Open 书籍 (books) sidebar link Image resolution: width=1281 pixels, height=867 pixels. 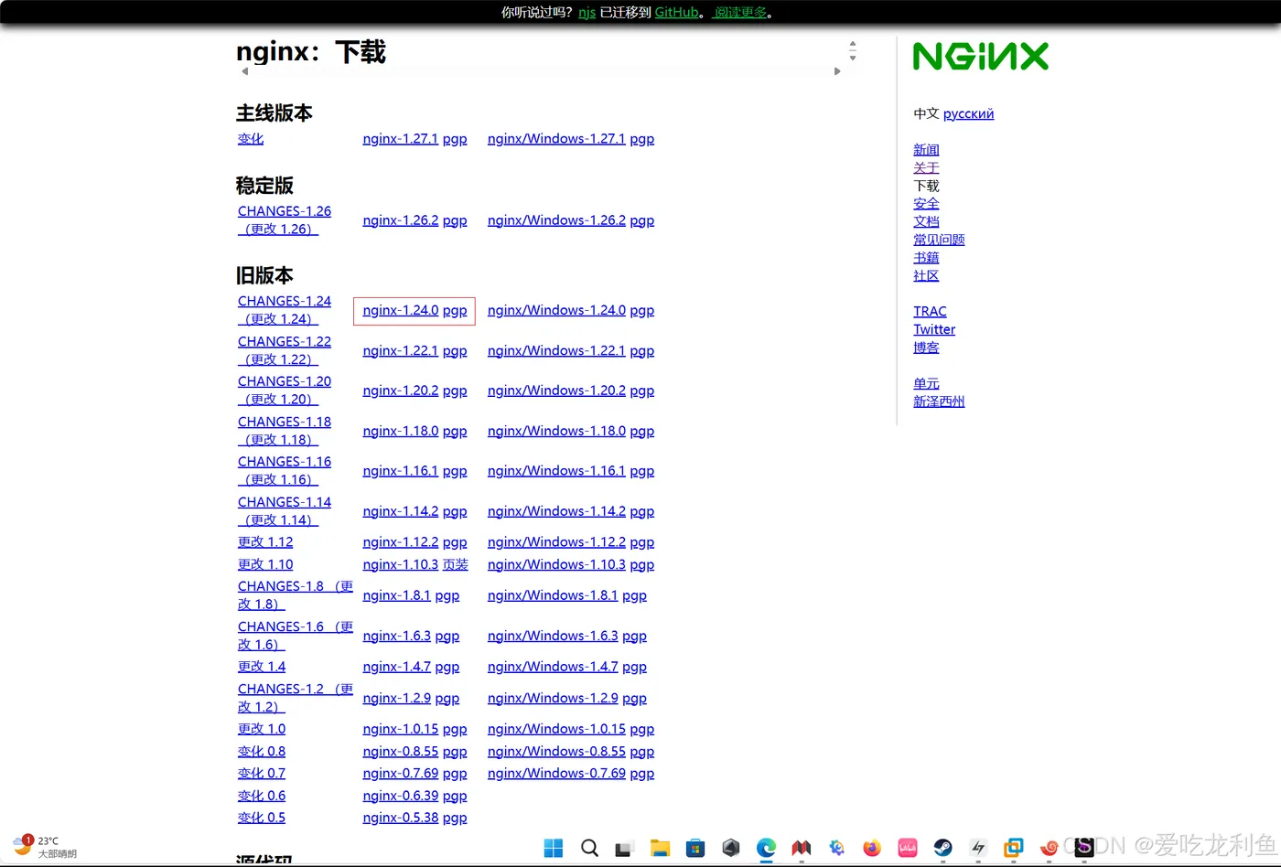926,258
